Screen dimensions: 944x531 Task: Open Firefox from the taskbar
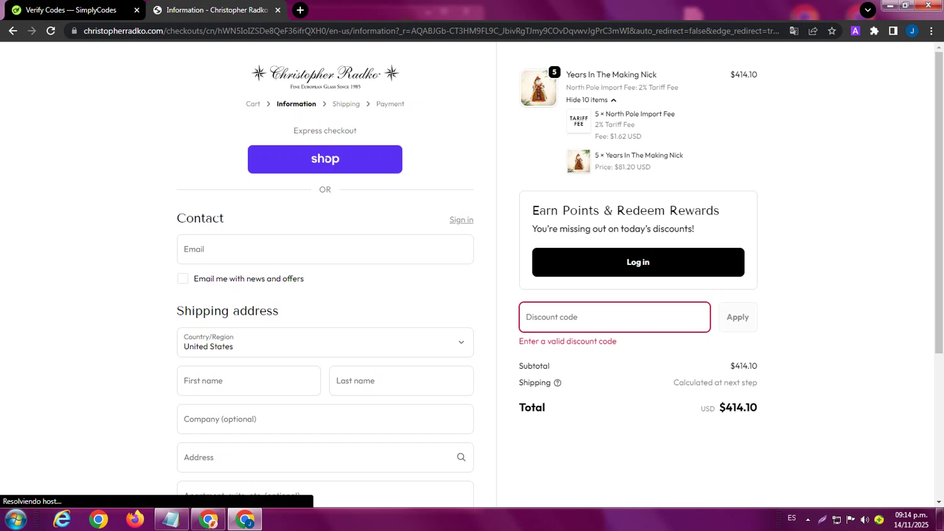coord(135,520)
